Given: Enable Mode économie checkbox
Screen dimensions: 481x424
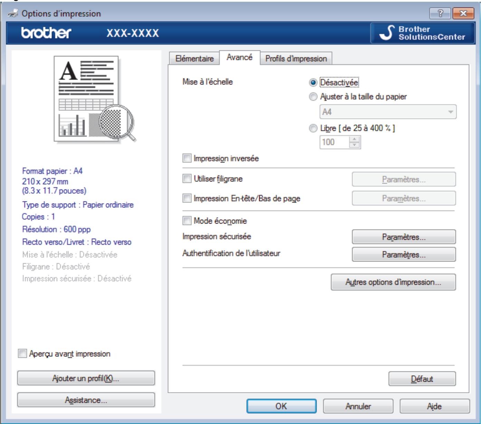Looking at the screenshot, I should pos(186,220).
